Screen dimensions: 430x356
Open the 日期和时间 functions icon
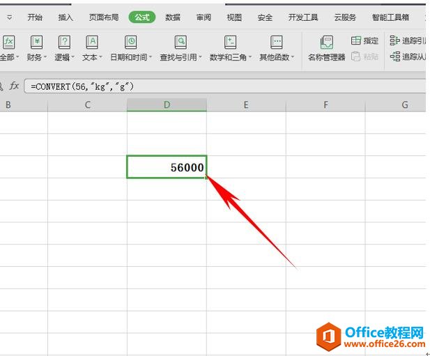pyautogui.click(x=130, y=42)
